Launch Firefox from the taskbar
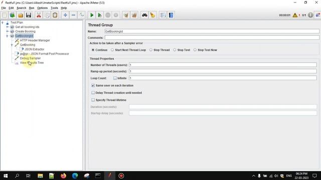The image size is (321, 180). 64,175
